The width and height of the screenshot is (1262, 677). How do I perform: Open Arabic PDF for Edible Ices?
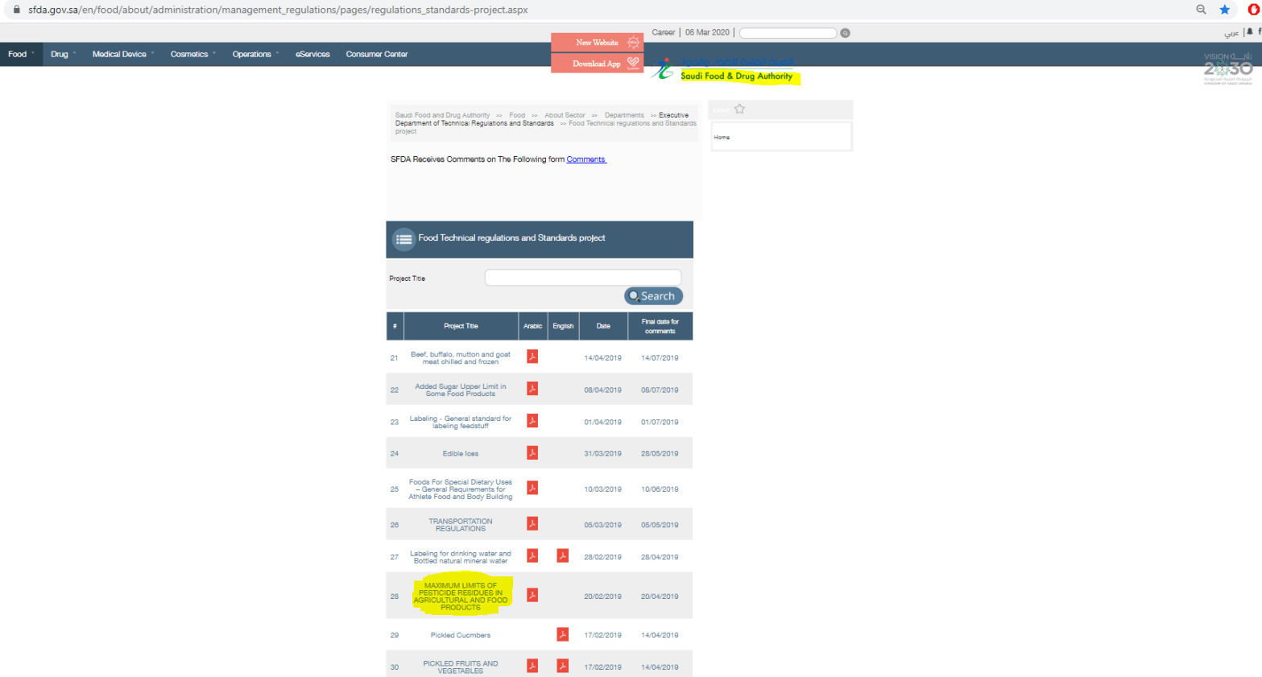[532, 453]
